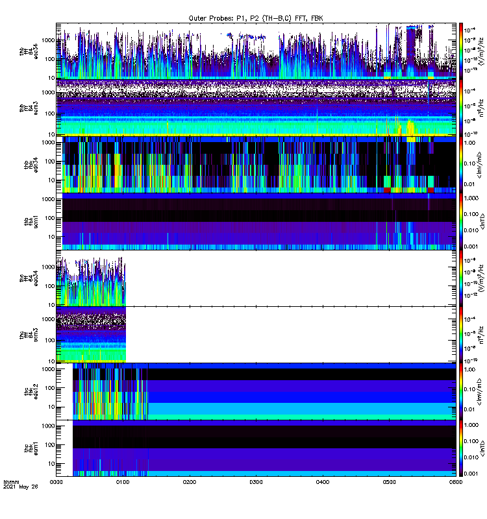Click the "10" y-axis tick of thc scm3
487x519 pixels.
[x=52, y=361]
